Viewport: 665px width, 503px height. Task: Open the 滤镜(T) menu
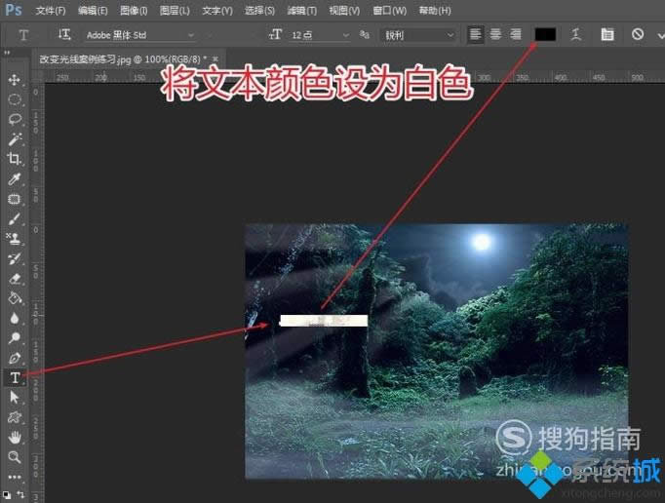coord(301,10)
